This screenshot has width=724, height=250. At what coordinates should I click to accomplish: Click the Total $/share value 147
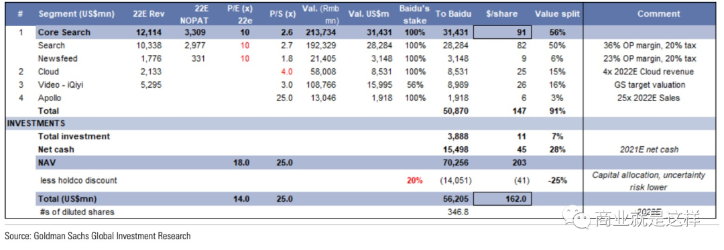[x=520, y=111]
